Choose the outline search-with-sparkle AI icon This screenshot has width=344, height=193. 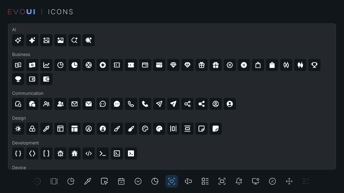[x=74, y=40]
